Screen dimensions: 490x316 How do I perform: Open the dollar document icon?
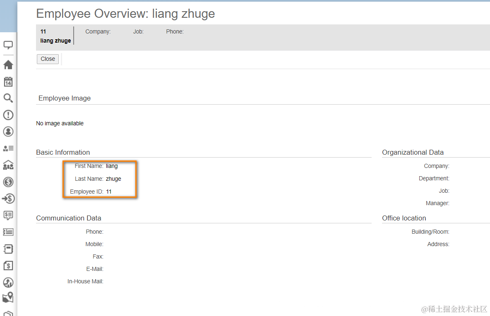point(8,266)
